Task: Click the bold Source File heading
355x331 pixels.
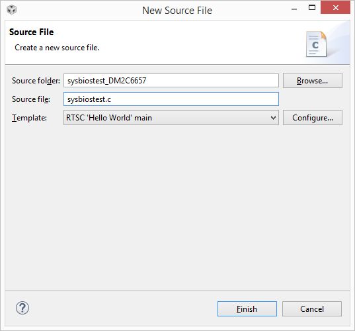Action: [32, 32]
